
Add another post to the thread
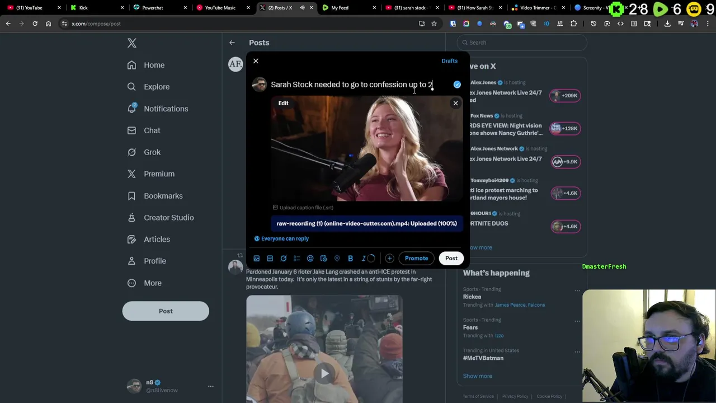pyautogui.click(x=389, y=258)
